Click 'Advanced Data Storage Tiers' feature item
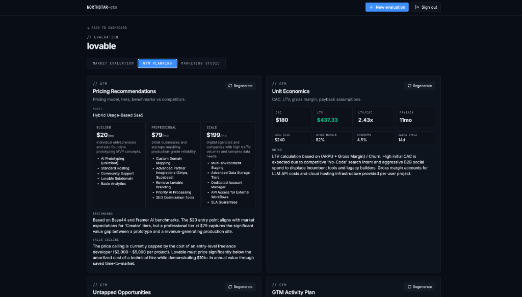Viewport: 522px width, 297px height. 230,175
